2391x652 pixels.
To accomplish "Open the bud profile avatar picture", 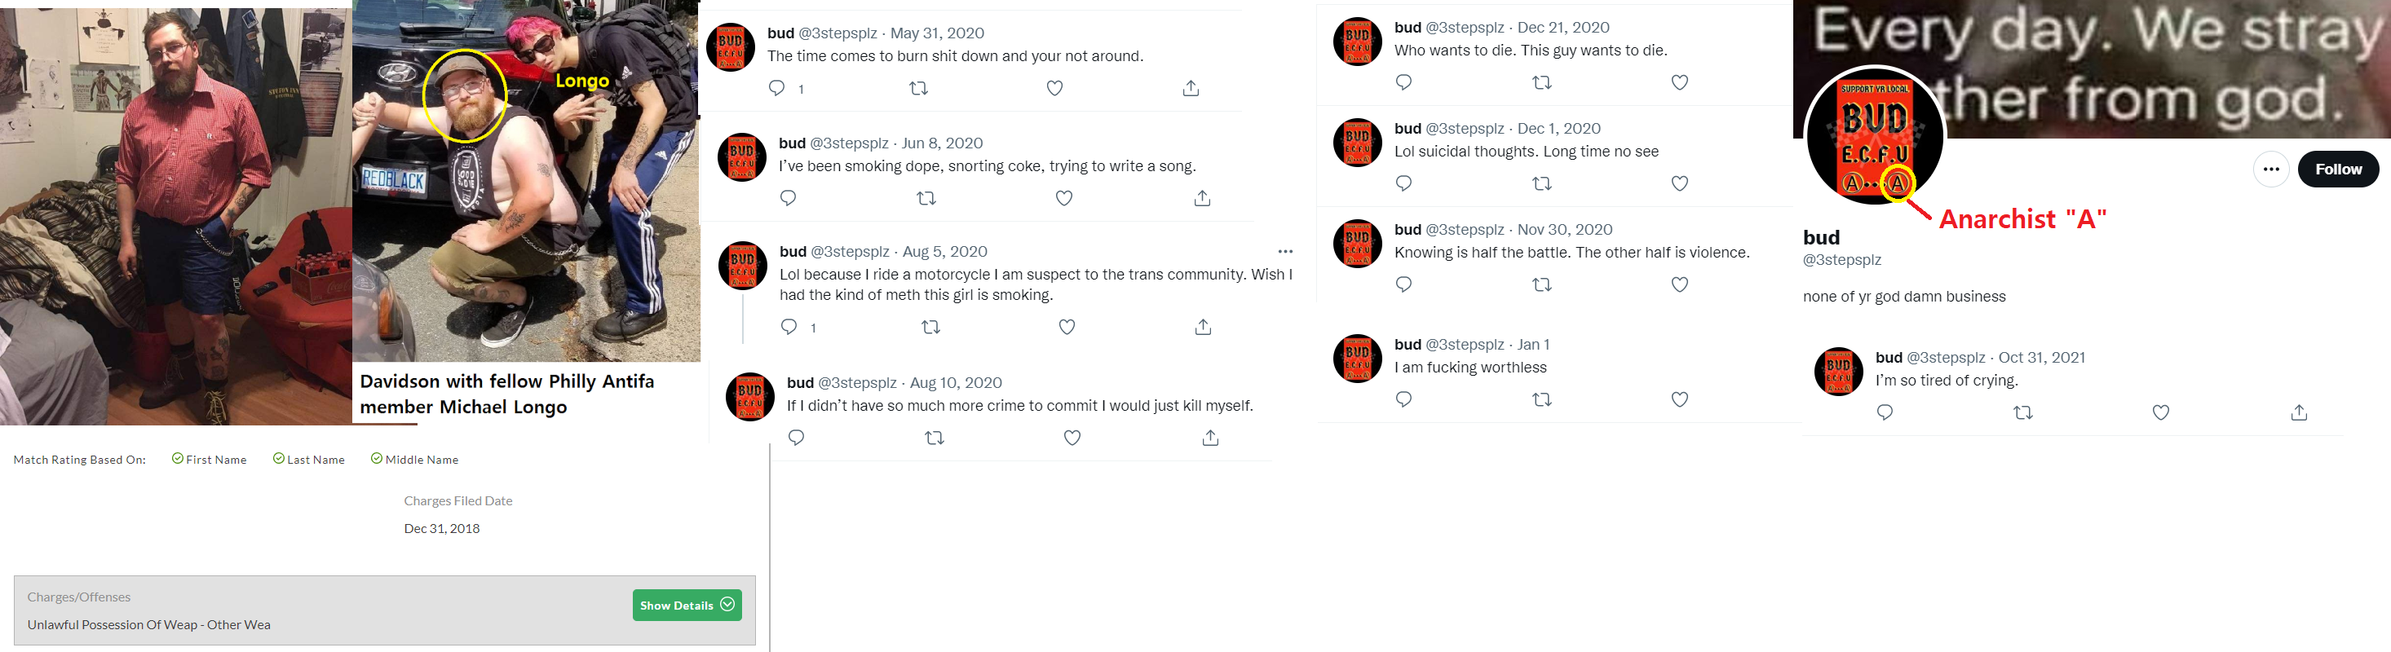I will click(1874, 136).
